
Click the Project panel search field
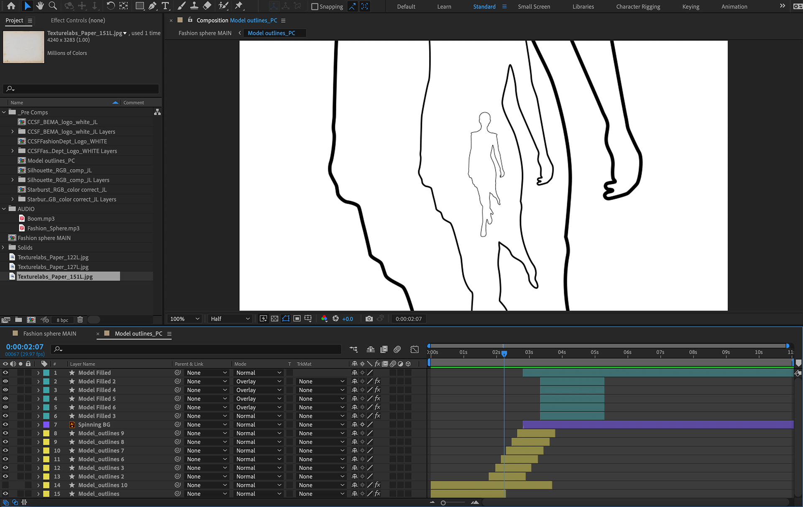pos(81,89)
